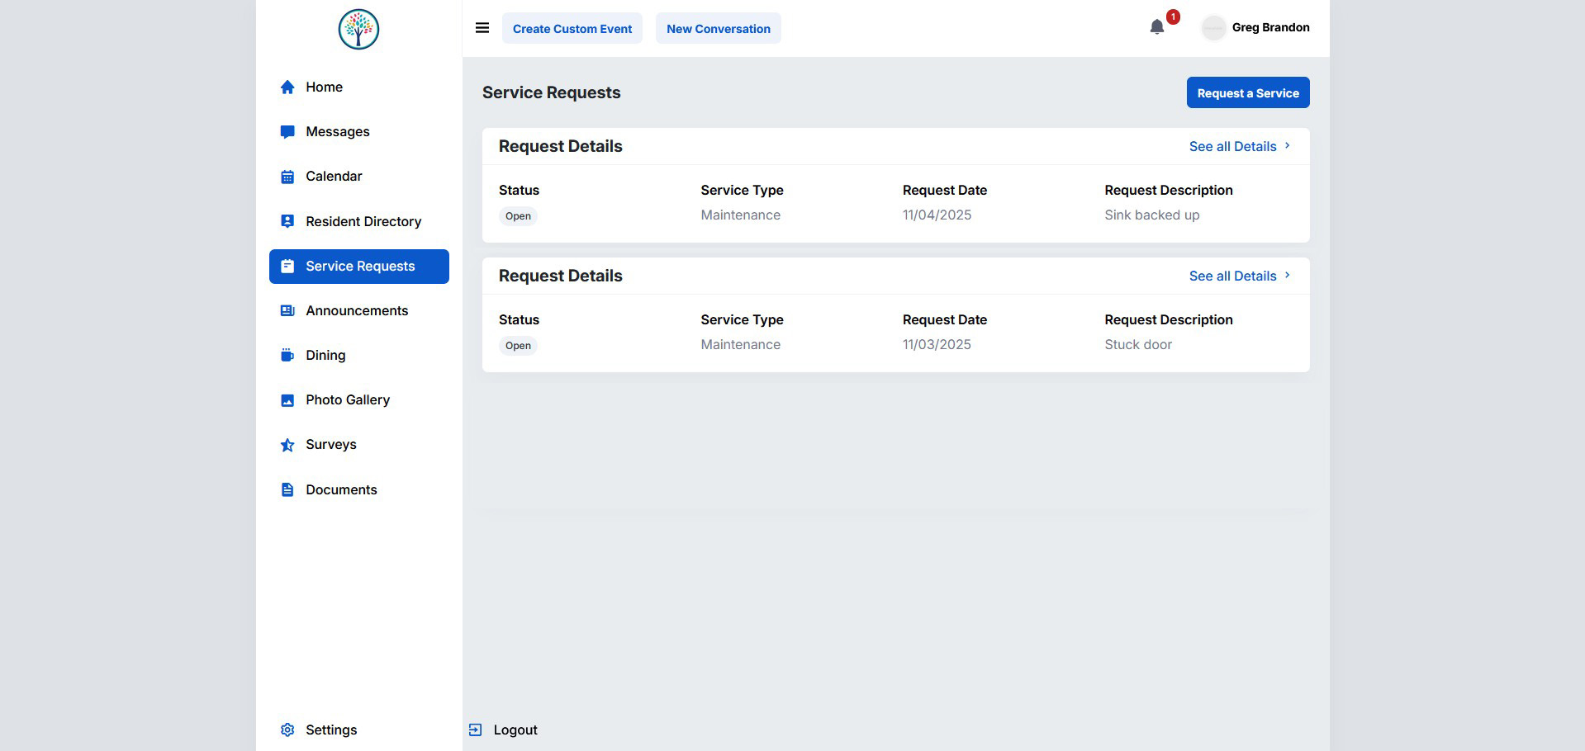Click Open status badge for Sink backed up
The height and width of the screenshot is (751, 1585).
tap(518, 216)
